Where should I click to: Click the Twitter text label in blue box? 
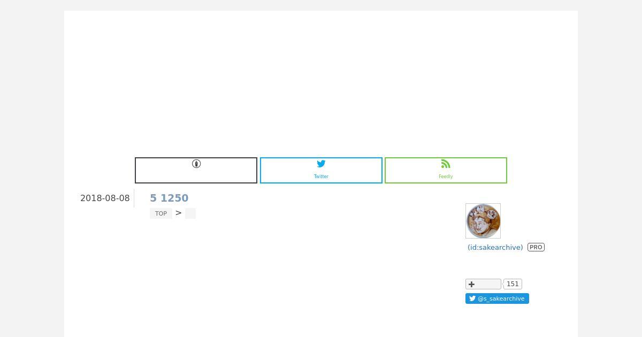click(321, 177)
